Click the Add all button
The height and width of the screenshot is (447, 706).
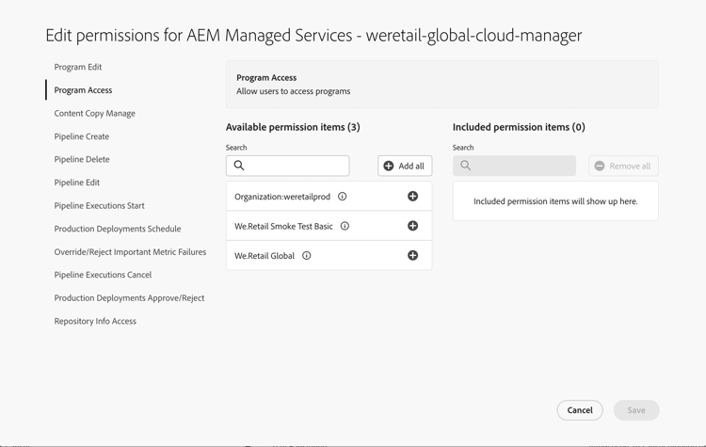click(405, 166)
